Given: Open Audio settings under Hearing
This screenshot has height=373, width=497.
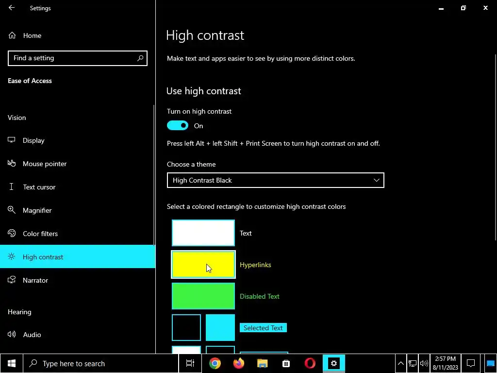Looking at the screenshot, I should click(78, 335).
